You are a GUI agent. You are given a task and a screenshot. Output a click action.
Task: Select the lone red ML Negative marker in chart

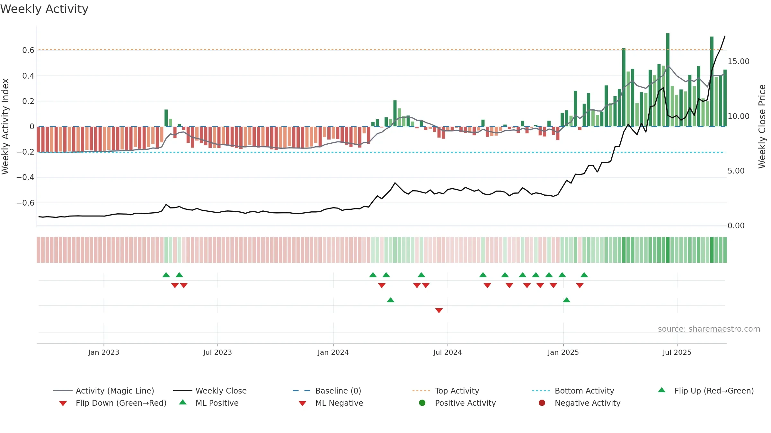pos(439,310)
